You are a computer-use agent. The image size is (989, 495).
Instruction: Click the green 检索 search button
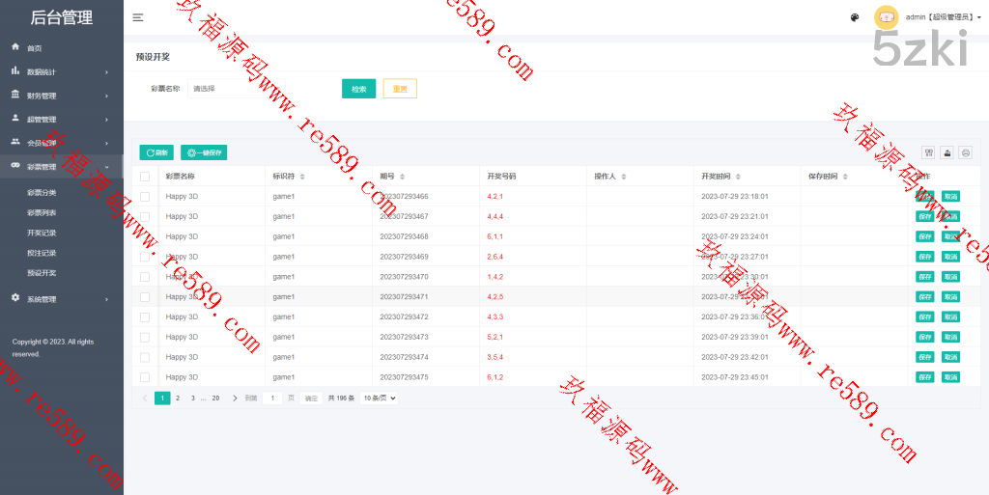[x=358, y=89]
